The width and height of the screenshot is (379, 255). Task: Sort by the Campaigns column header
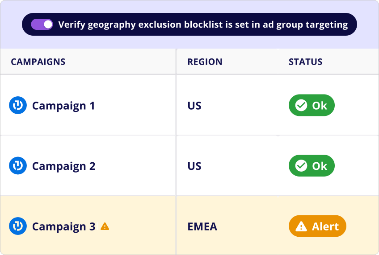(38, 62)
